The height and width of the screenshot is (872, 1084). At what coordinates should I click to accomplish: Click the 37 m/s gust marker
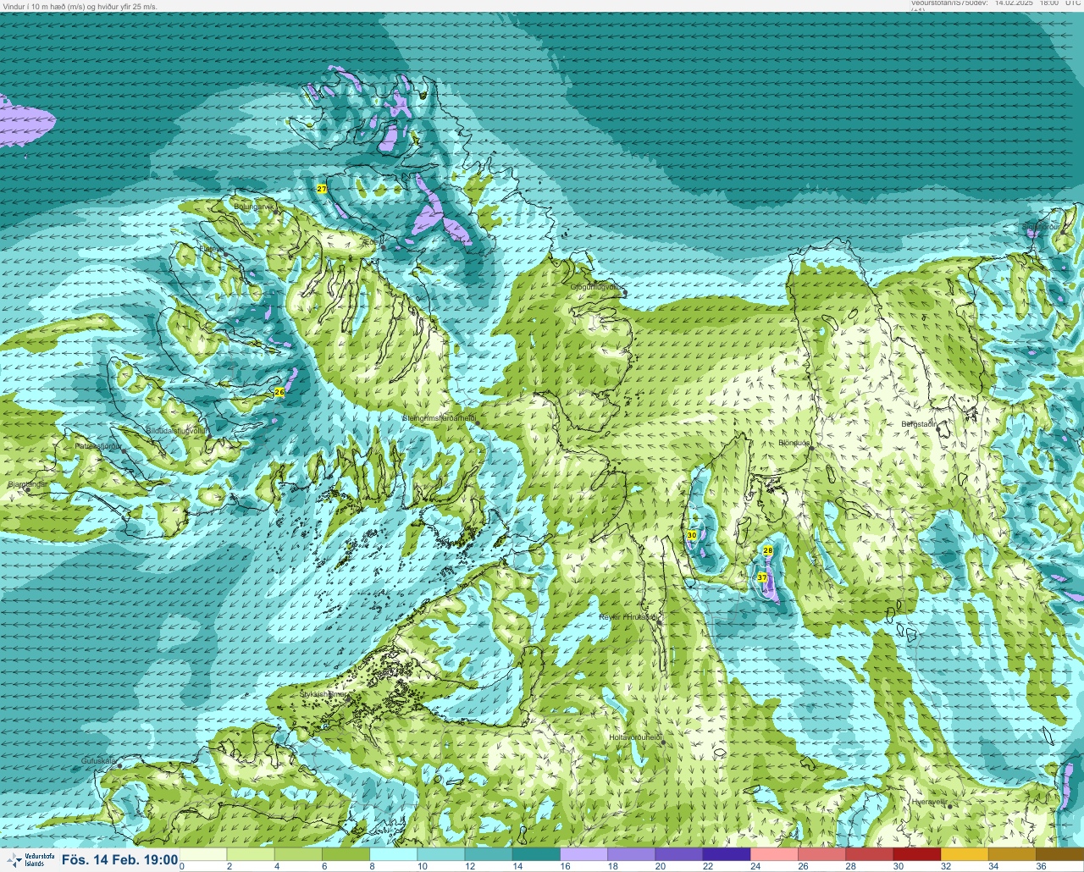click(x=762, y=577)
